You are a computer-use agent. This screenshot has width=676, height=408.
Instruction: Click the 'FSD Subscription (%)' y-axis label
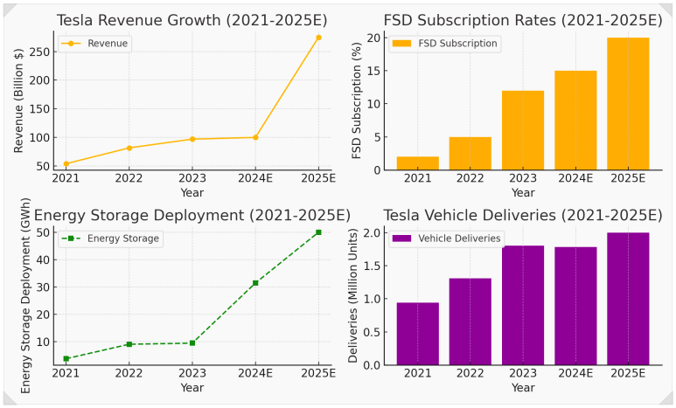[356, 100]
